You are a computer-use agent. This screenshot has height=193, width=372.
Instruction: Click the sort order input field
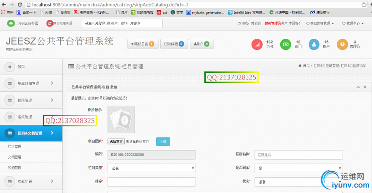point(152,182)
